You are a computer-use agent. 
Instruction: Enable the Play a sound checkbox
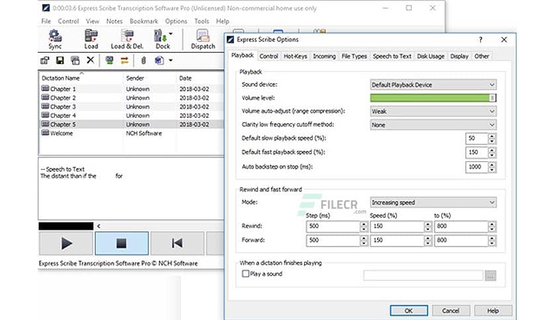point(246,274)
